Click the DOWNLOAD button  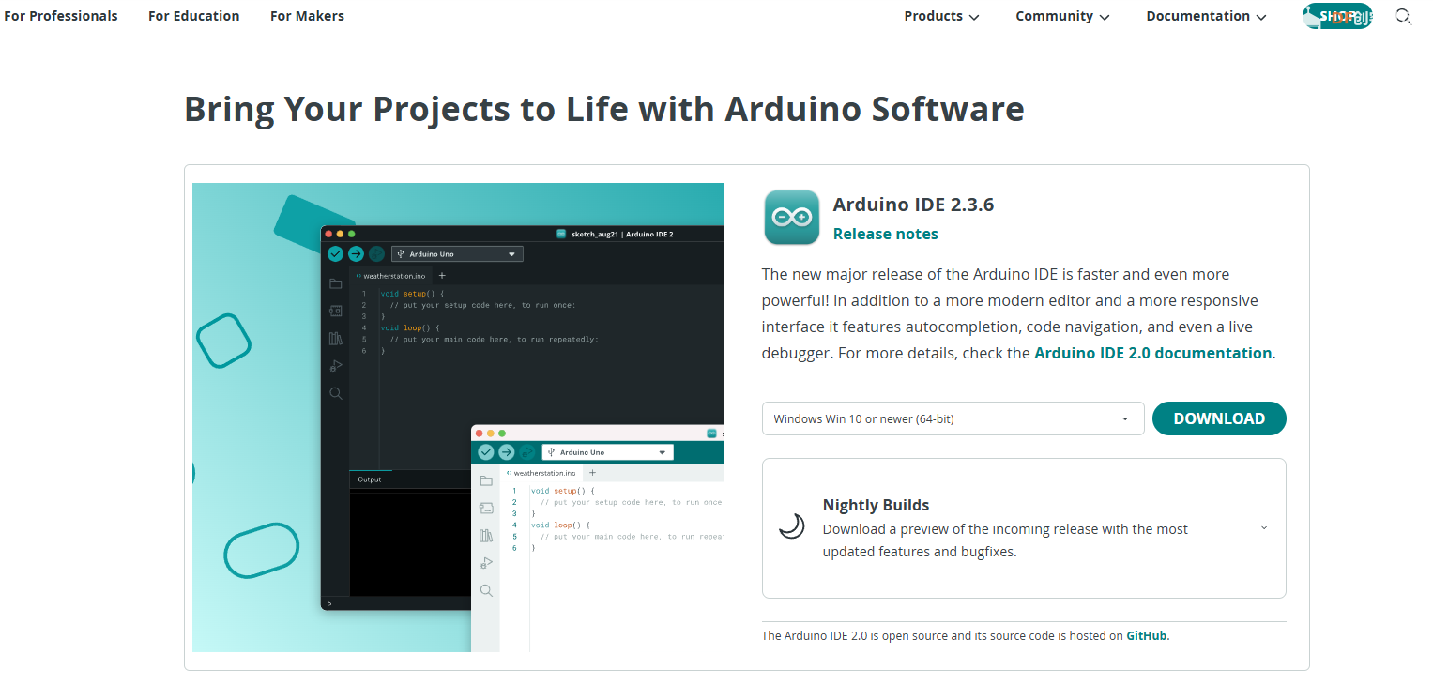tap(1219, 418)
